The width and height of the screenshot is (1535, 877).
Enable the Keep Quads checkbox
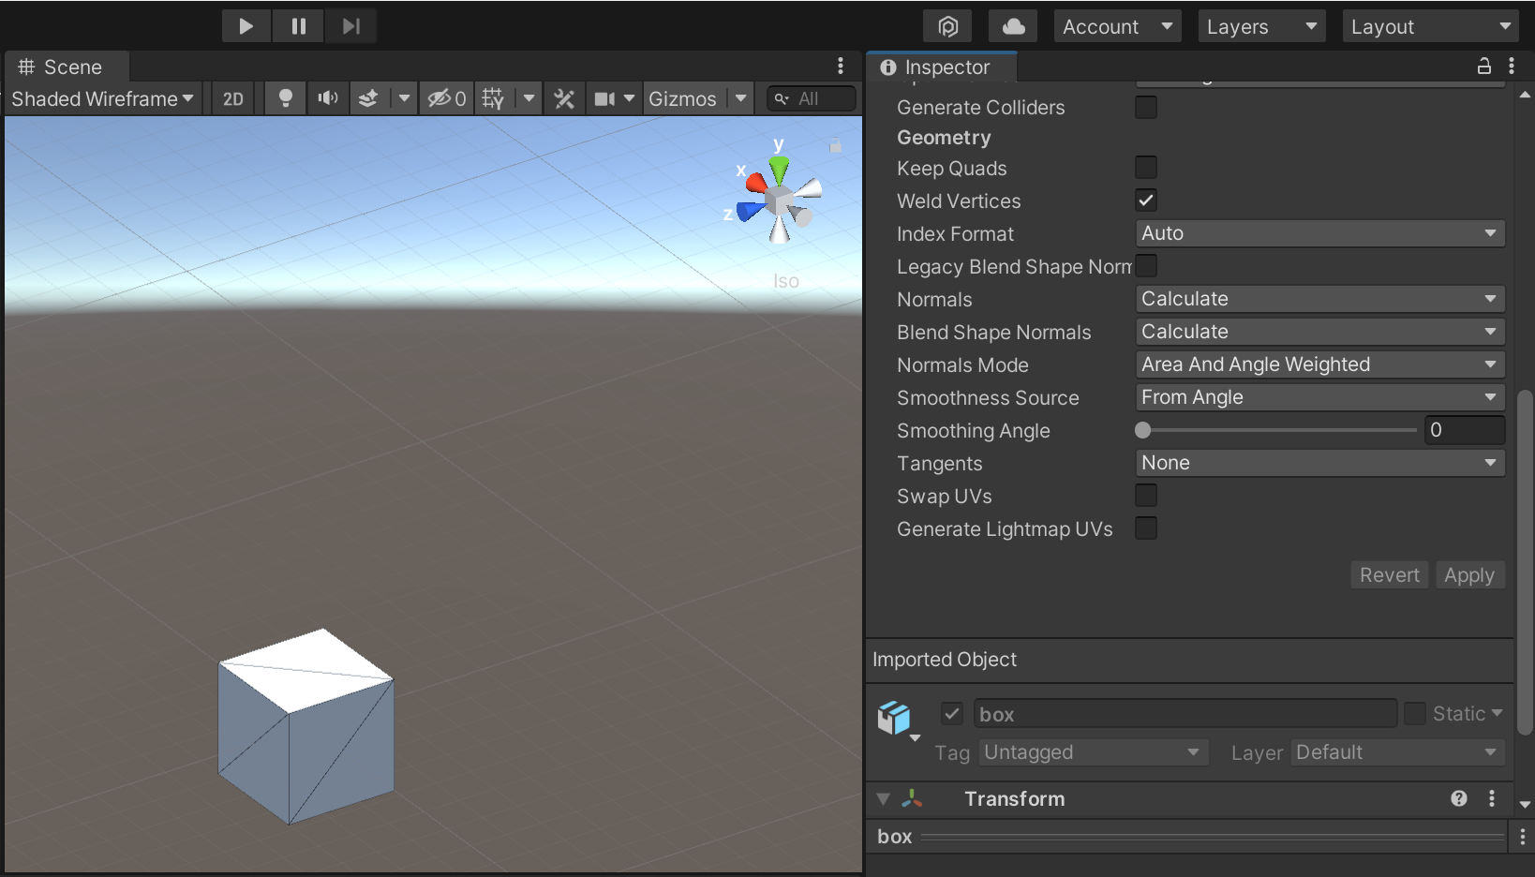pyautogui.click(x=1145, y=167)
